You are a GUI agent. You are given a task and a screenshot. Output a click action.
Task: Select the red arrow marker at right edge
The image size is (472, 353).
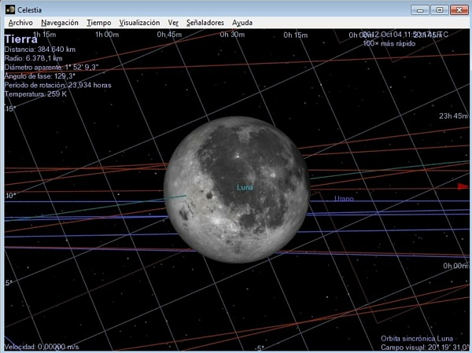coord(463,186)
